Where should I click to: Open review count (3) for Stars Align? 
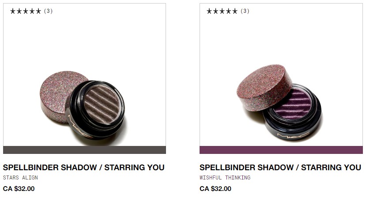tap(48, 11)
